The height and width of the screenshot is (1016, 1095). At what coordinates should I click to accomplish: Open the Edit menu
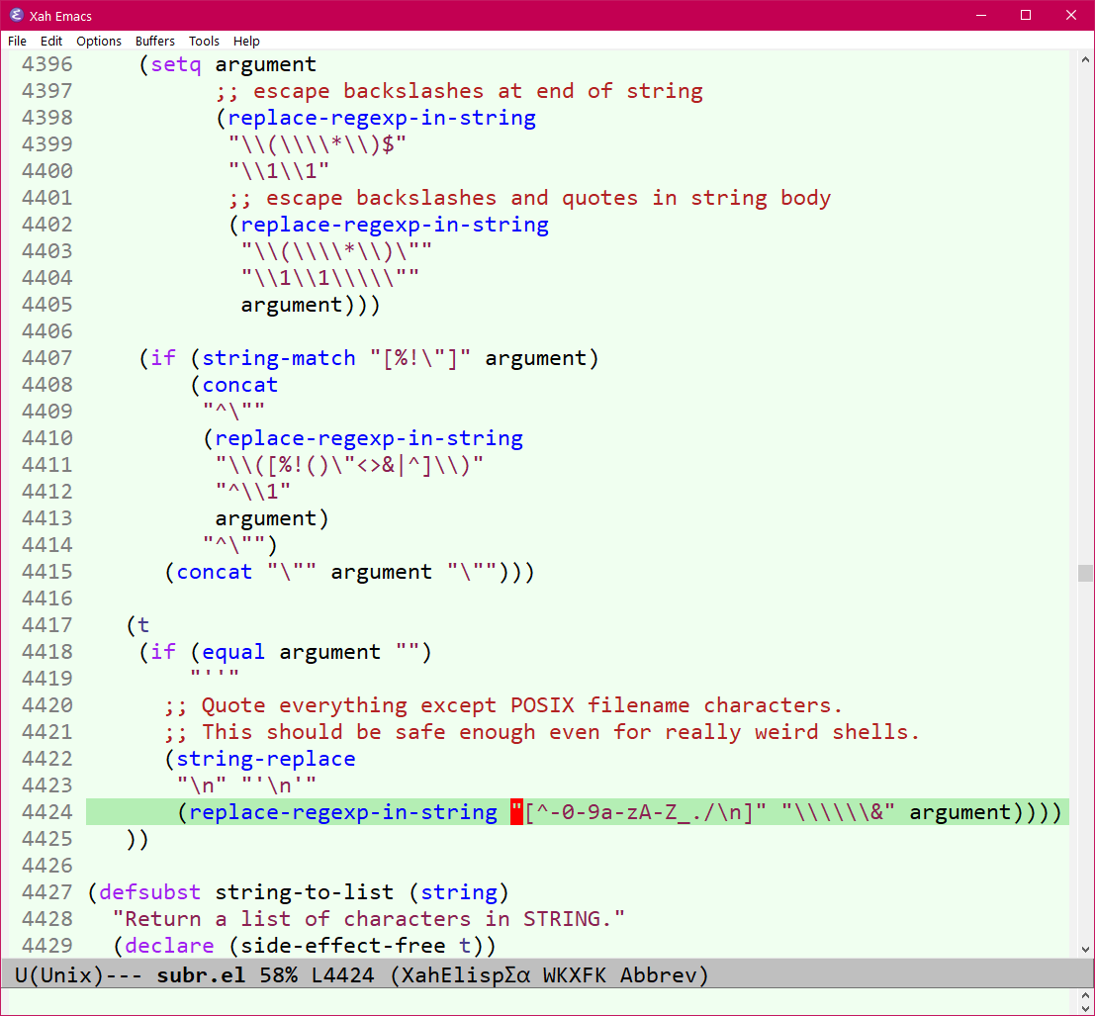click(x=51, y=41)
